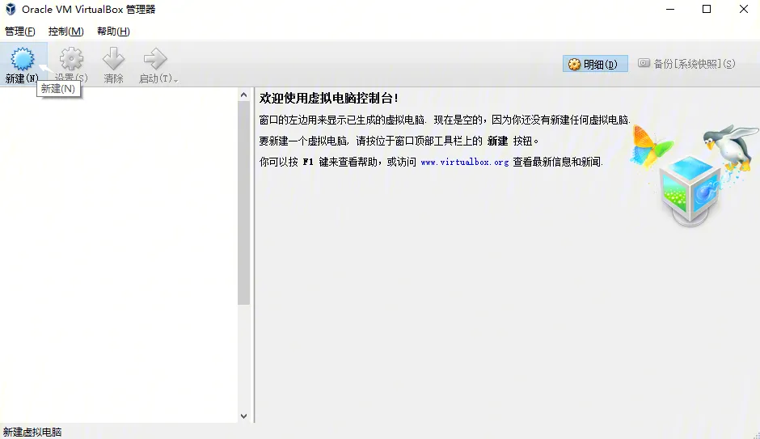Open the 帮助(H) menu

[x=113, y=32]
